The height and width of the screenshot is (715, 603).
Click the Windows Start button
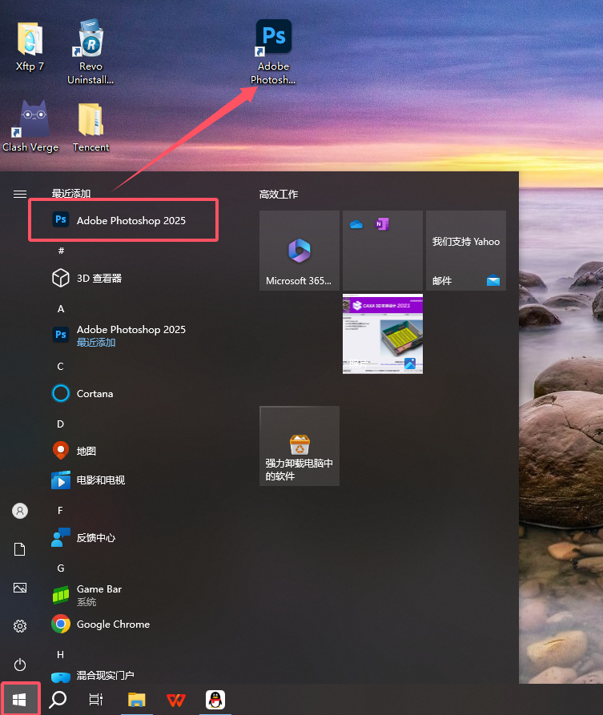[19, 700]
